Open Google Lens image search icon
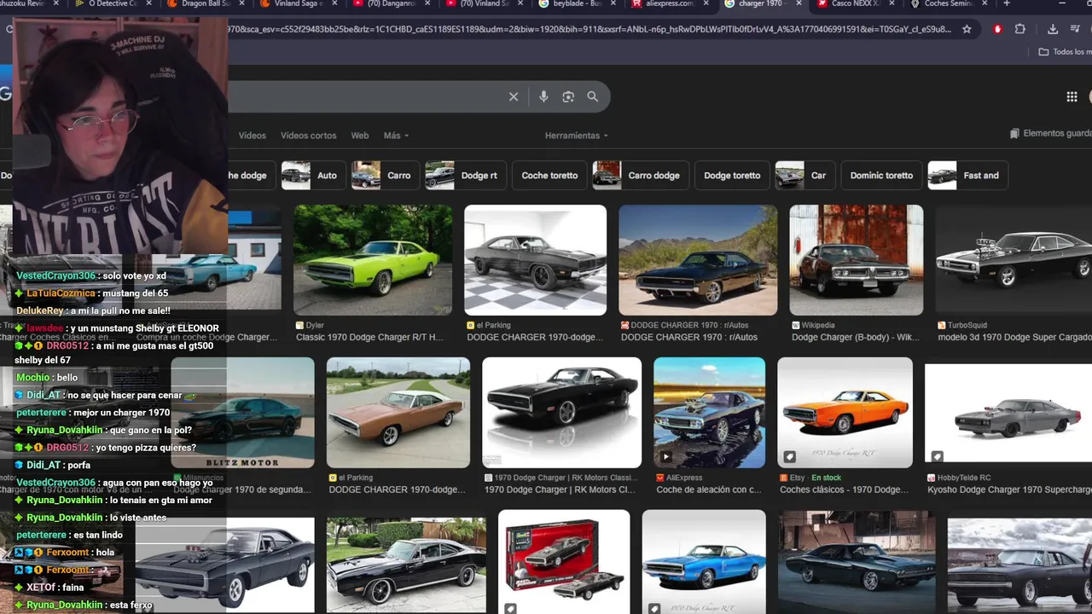Image resolution: width=1092 pixels, height=614 pixels. click(568, 97)
